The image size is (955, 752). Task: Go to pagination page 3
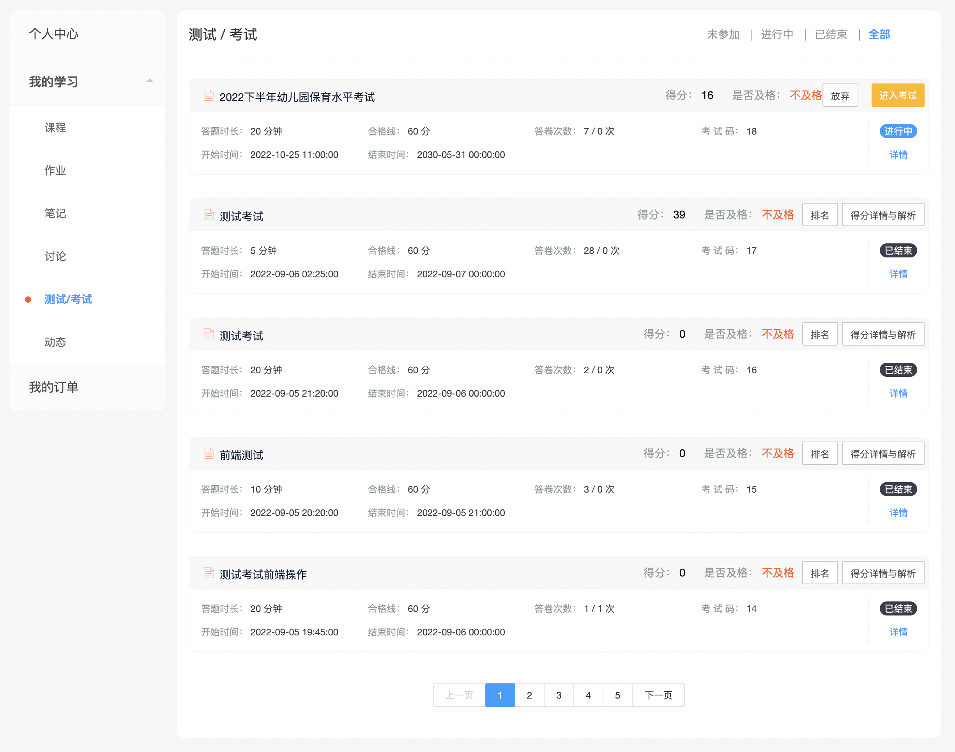(558, 695)
